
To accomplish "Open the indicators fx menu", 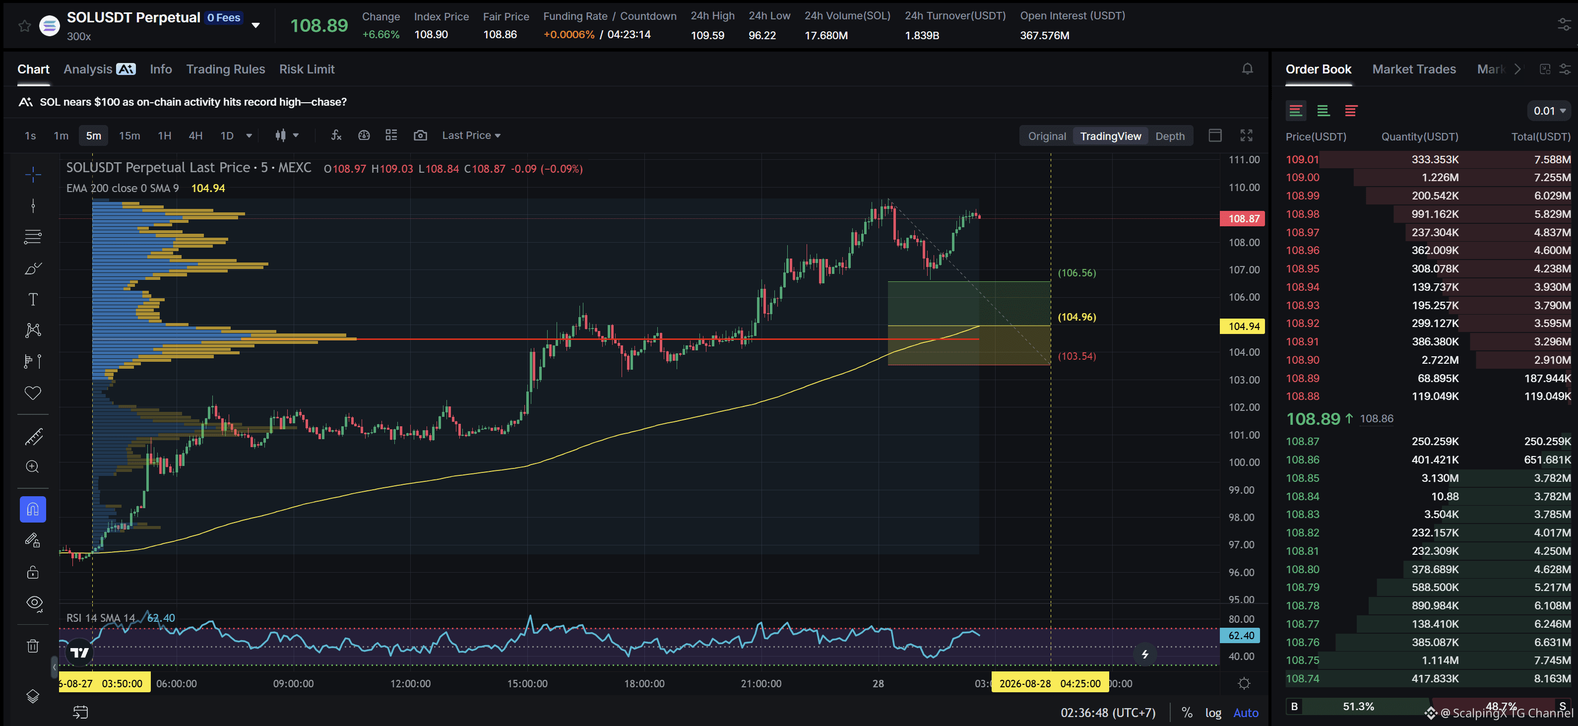I will 336,135.
